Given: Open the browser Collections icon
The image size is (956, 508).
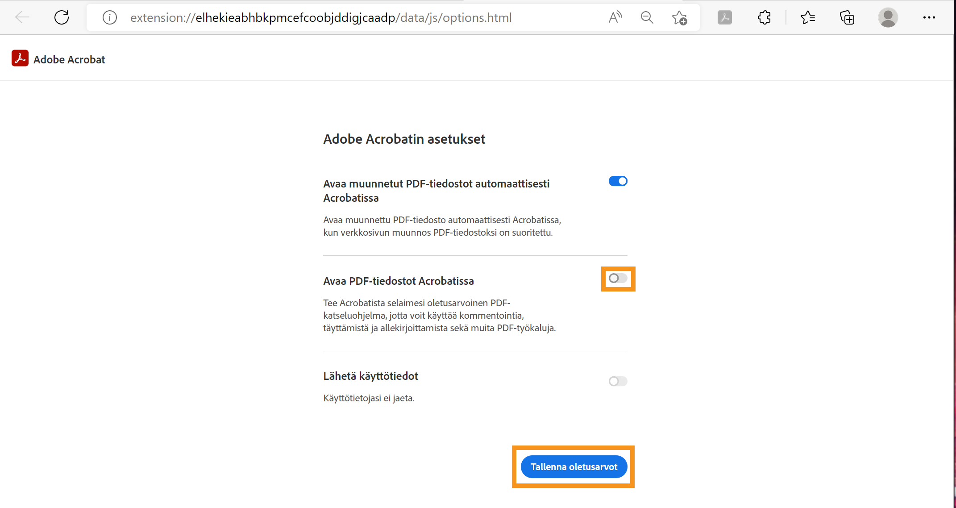Looking at the screenshot, I should pyautogui.click(x=847, y=17).
